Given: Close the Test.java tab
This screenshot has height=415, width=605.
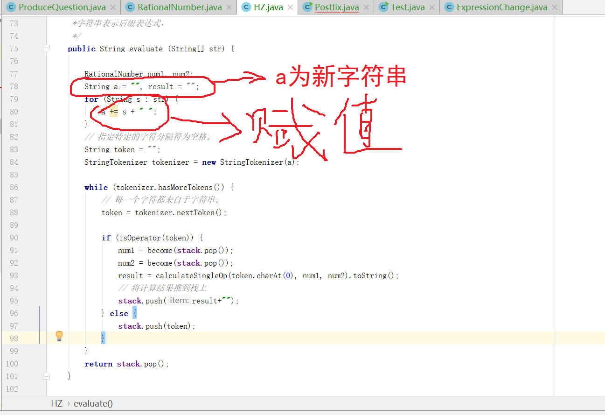Looking at the screenshot, I should (431, 7).
